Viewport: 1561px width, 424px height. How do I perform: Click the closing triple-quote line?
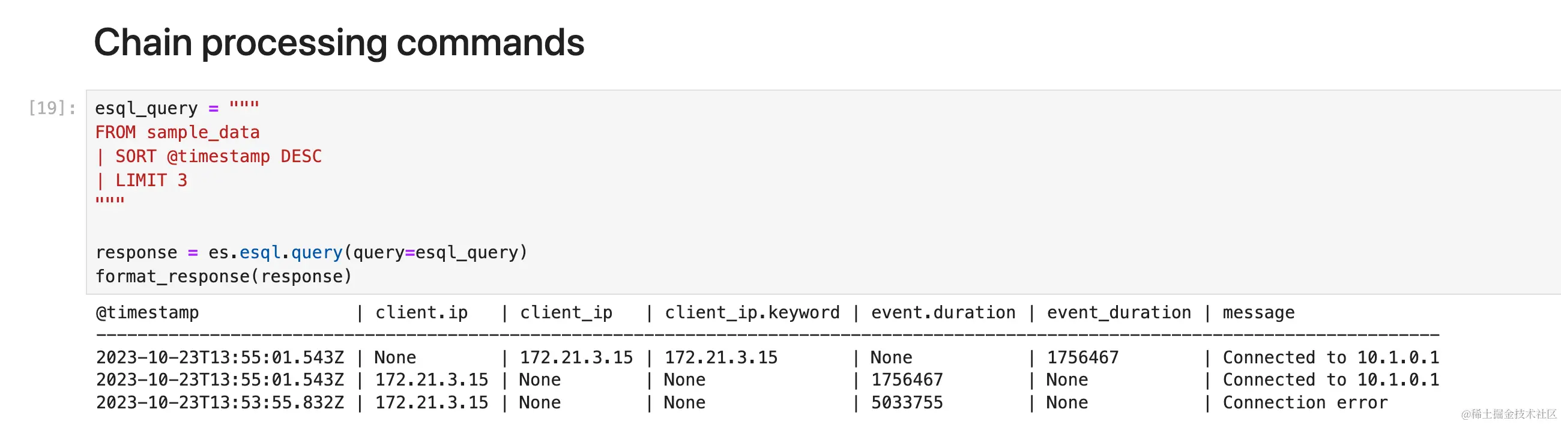[x=110, y=201]
